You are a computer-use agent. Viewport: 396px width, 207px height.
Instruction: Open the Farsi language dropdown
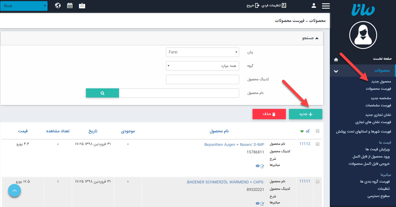202,52
